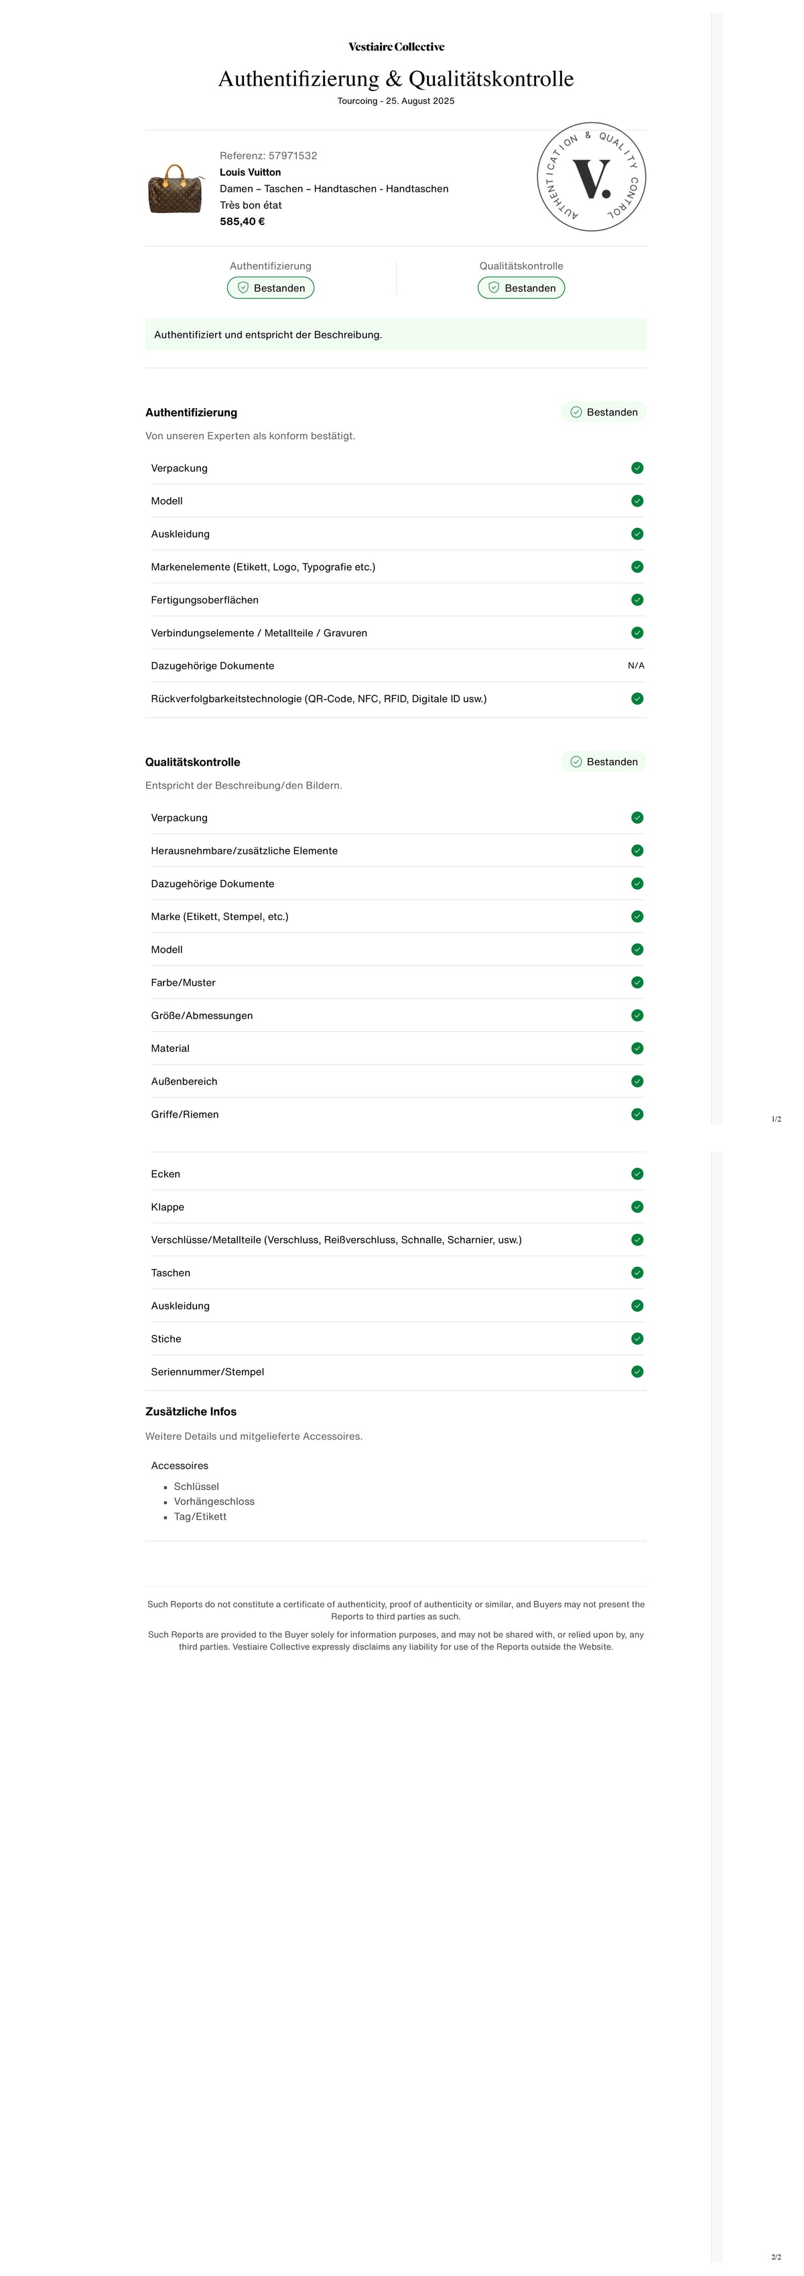Click the Vorhängeschloss accessory list item

point(214,1502)
